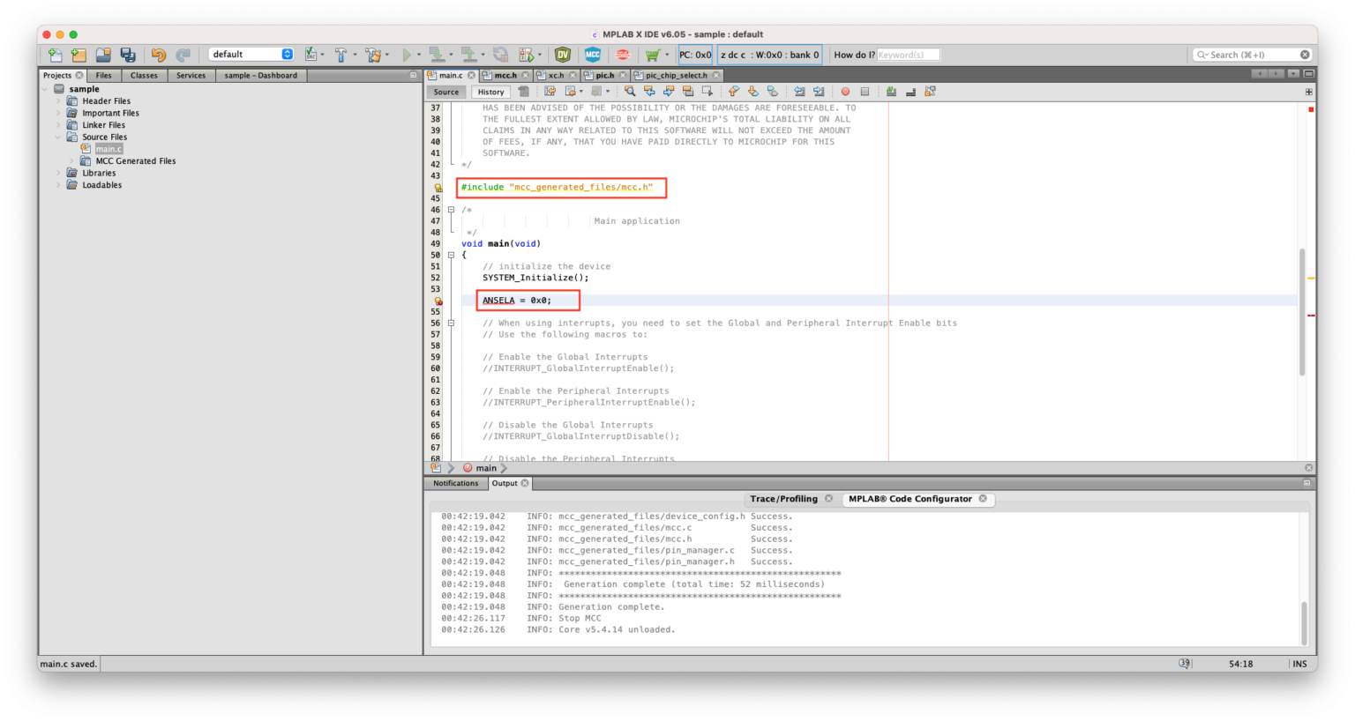This screenshot has width=1355, height=721.
Task: Open the MCC Code Configurator icon
Action: tap(593, 55)
